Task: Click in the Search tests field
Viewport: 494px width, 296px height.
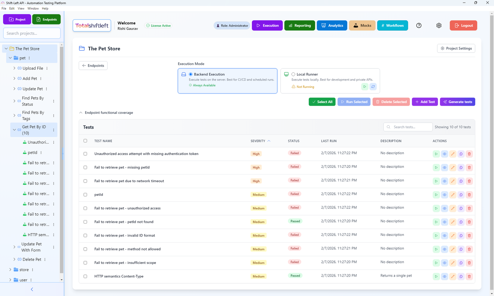Action: point(408,127)
